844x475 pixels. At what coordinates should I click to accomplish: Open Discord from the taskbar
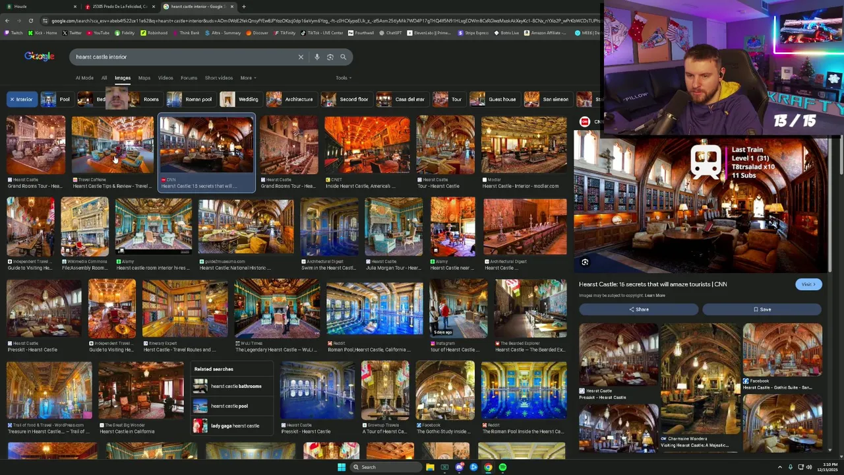click(x=459, y=467)
